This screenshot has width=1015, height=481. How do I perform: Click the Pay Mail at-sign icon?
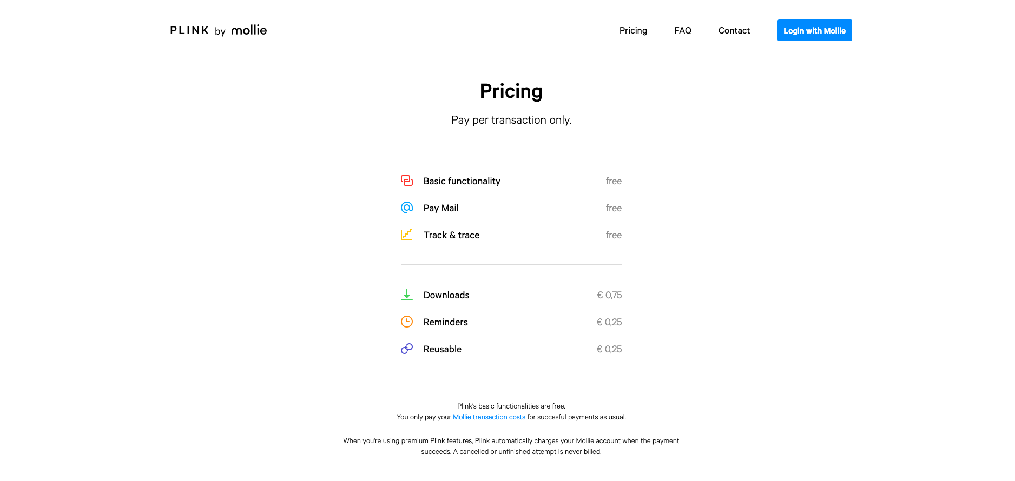pyautogui.click(x=407, y=208)
